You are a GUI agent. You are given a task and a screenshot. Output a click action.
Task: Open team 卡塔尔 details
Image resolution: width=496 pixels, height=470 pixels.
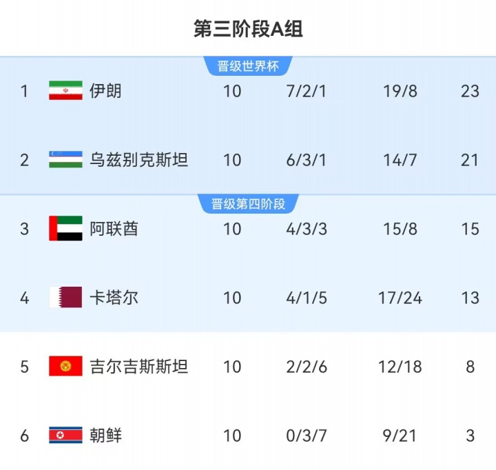coord(114,298)
